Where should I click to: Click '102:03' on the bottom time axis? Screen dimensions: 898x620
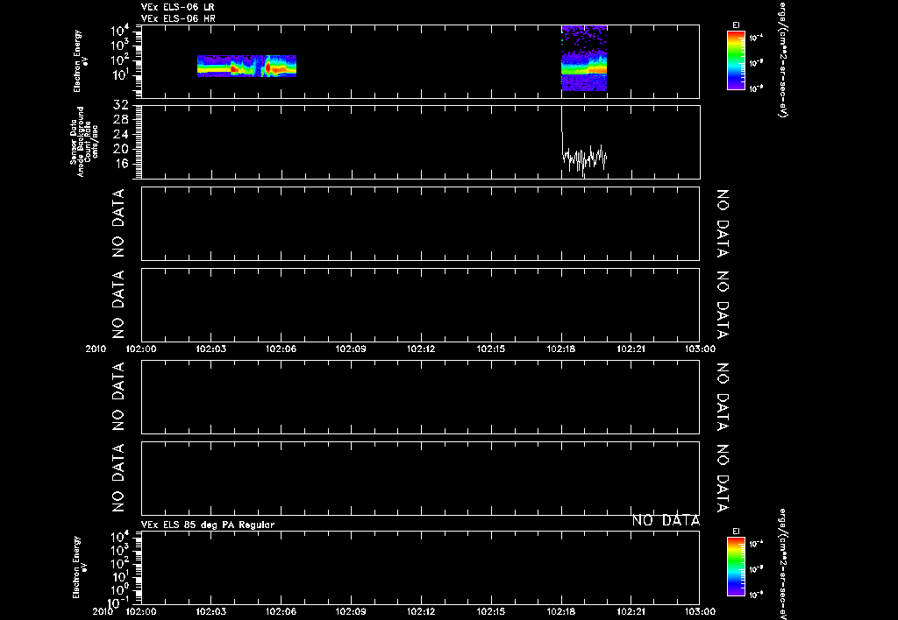tap(210, 611)
